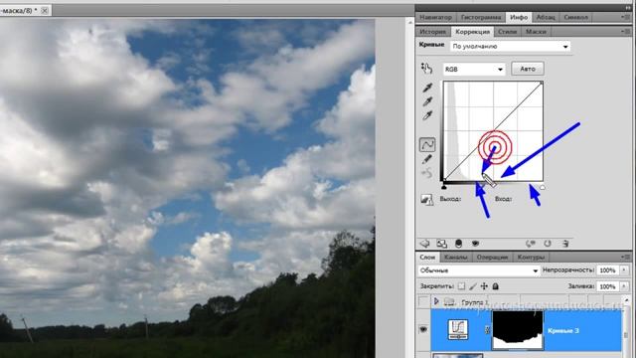
Task: Pick the gray point eyedropper
Action: point(427,101)
